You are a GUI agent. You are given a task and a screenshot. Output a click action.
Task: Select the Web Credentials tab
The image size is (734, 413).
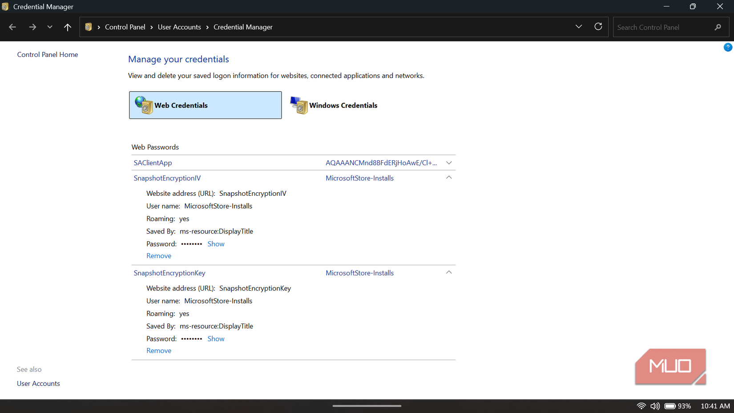point(206,105)
